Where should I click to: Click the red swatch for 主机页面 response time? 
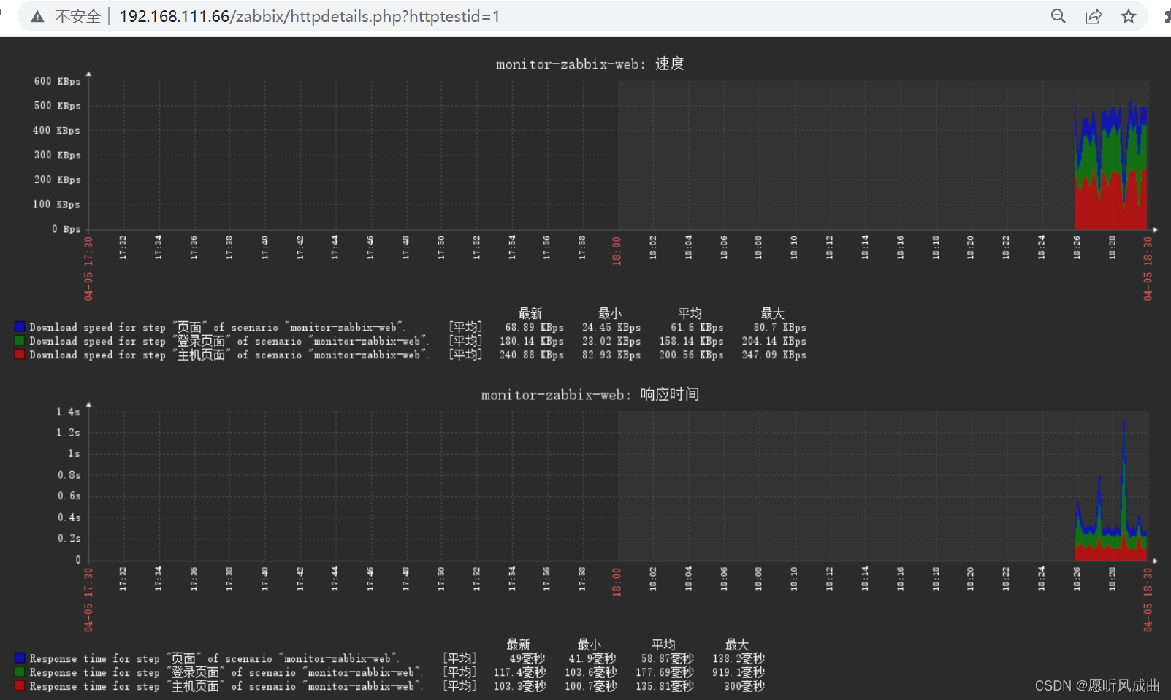pyautogui.click(x=20, y=686)
